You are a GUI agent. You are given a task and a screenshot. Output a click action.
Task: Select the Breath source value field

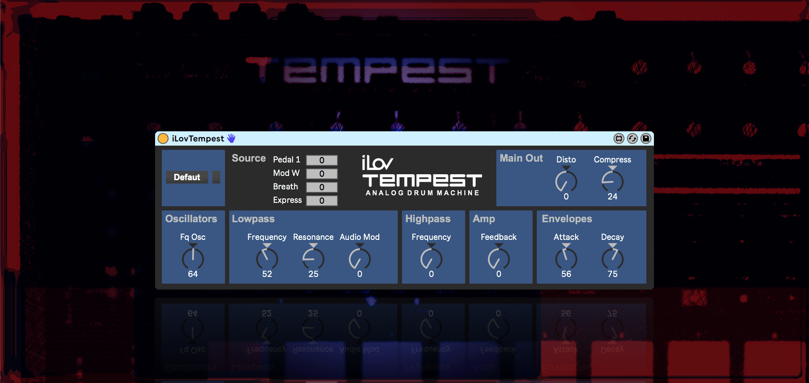321,187
